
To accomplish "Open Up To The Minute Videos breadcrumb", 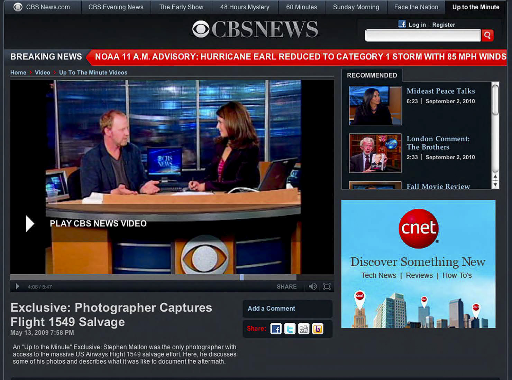I will 93,73.
